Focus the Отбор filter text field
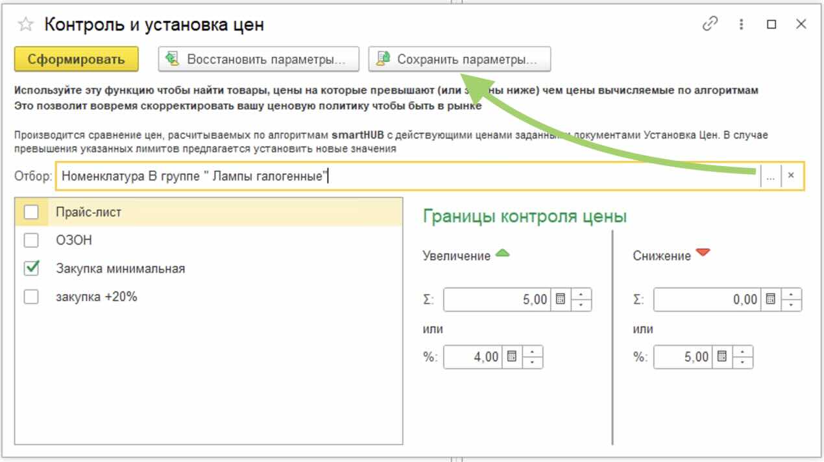This screenshot has width=824, height=462. (x=407, y=176)
